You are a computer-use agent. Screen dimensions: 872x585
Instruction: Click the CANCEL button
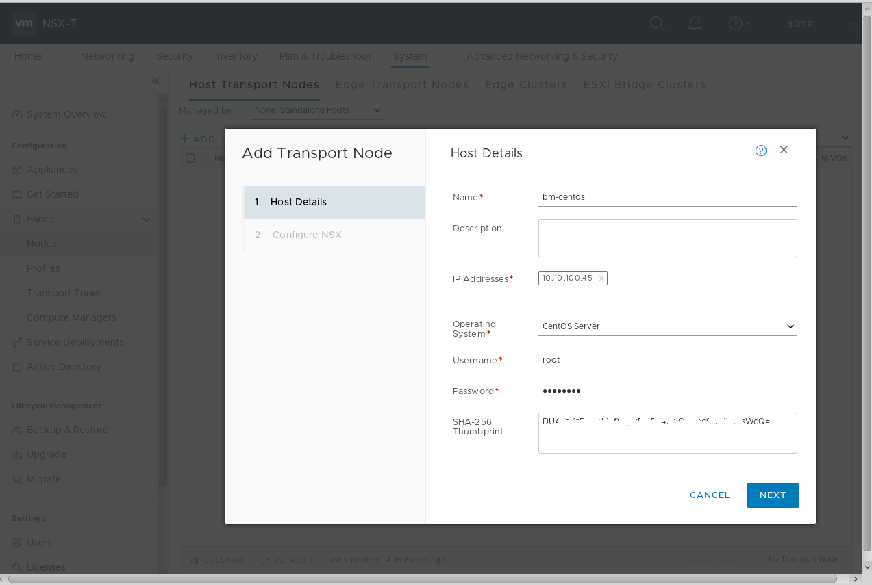coord(710,495)
